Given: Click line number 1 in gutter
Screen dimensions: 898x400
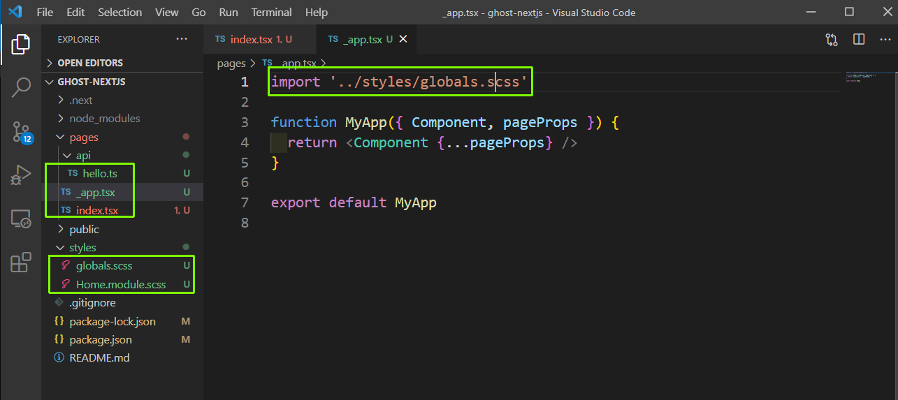Looking at the screenshot, I should [245, 82].
